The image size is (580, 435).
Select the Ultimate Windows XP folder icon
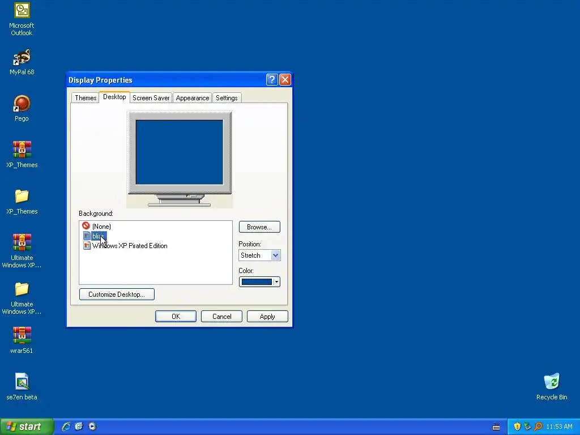tap(22, 289)
